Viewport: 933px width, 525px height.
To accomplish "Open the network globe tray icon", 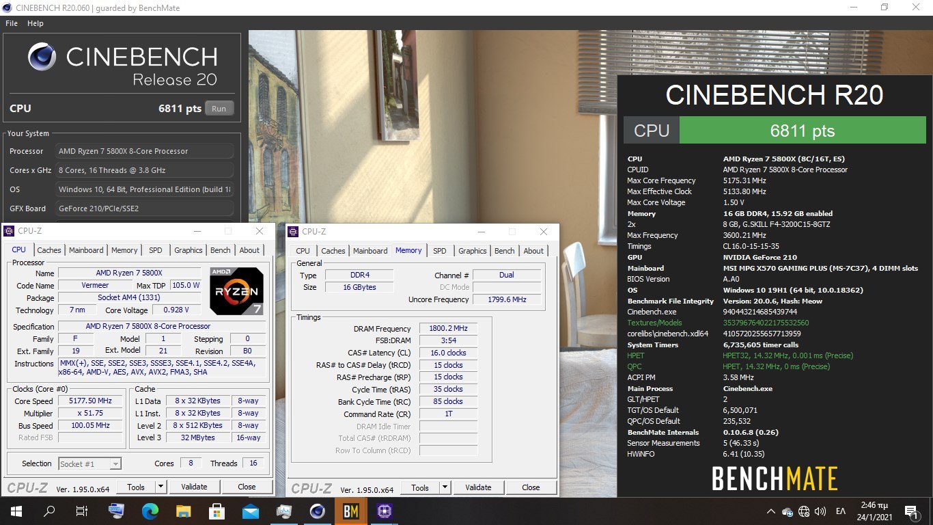I will [x=804, y=511].
